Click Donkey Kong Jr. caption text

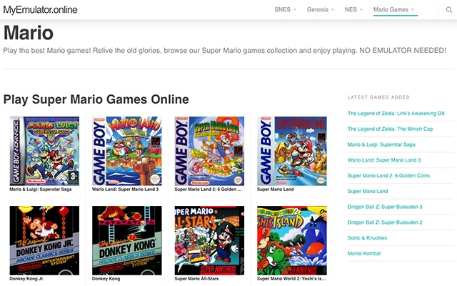point(26,279)
